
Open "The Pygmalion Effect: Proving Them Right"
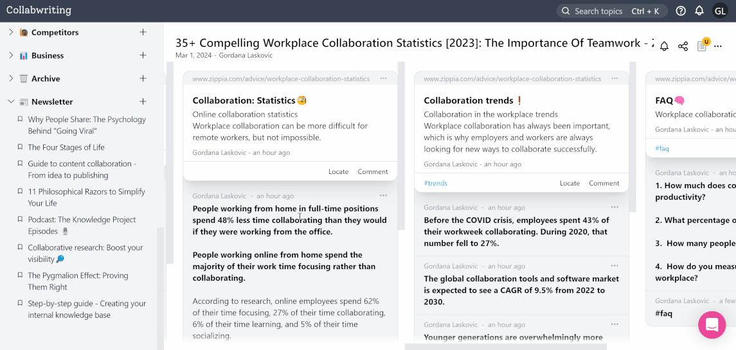[78, 281]
